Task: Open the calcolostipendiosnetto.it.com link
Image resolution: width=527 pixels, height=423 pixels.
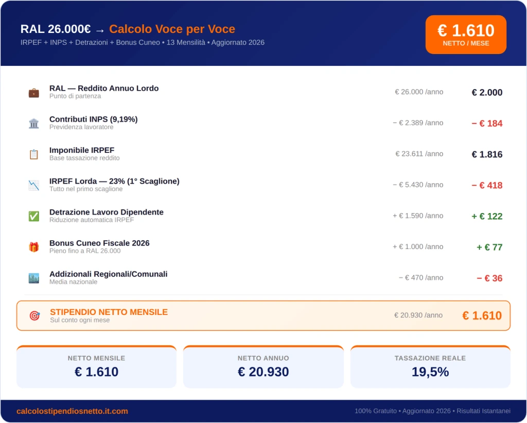Action: pos(72,411)
